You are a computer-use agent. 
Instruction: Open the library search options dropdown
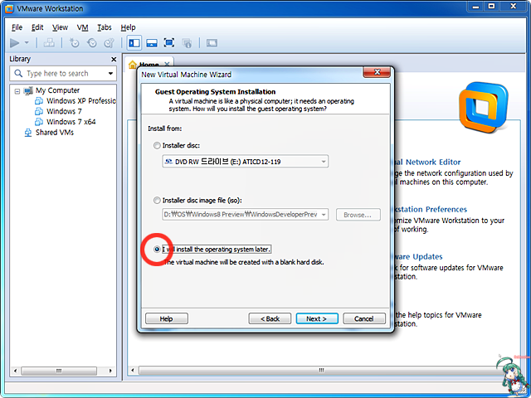[x=110, y=74]
